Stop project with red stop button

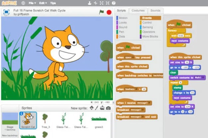[109, 13]
